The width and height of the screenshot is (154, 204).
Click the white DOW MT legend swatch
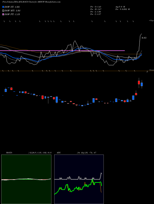click(3, 11)
